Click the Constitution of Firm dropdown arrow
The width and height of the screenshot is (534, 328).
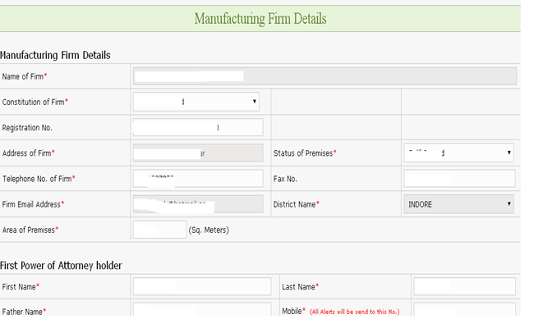tap(254, 102)
